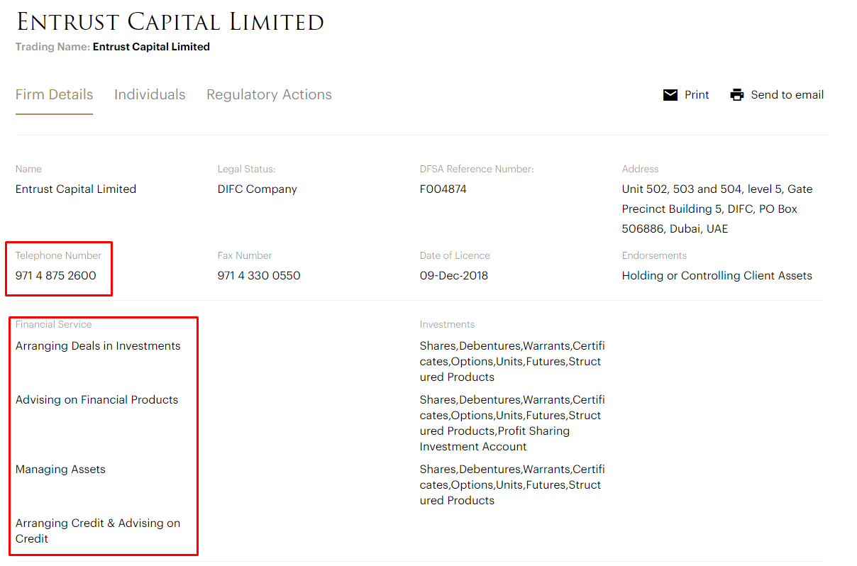Click the telephone number 971 4 875 2600
Viewport: 857px width, 566px height.
pyautogui.click(x=56, y=276)
